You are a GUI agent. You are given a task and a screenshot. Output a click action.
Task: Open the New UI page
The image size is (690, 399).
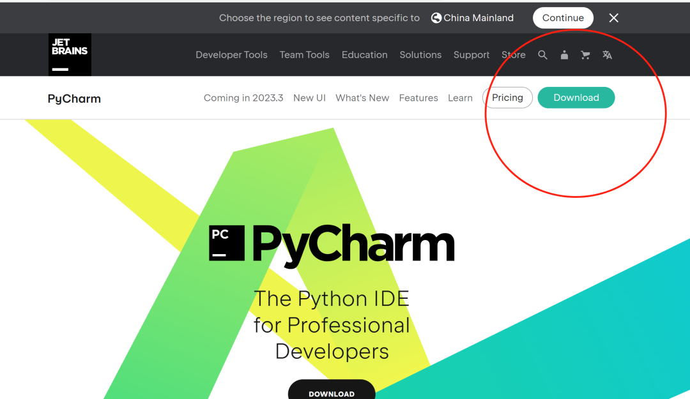click(x=309, y=98)
